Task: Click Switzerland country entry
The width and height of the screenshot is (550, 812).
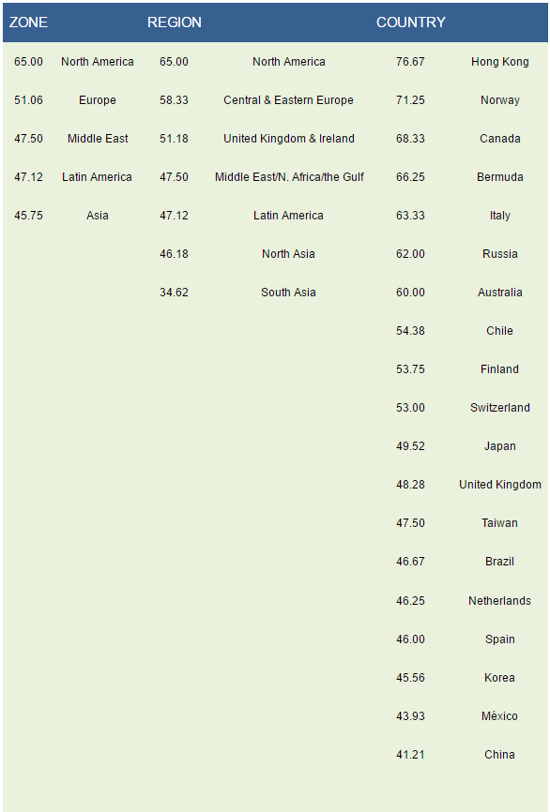Action: (499, 408)
